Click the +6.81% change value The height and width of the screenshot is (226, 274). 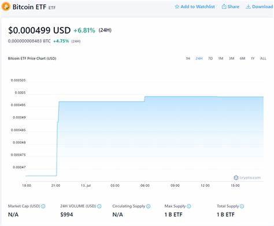point(84,31)
